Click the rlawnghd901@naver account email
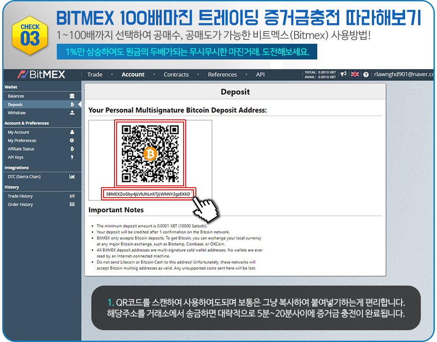Image resolution: width=437 pixels, height=342 pixels. [x=404, y=74]
